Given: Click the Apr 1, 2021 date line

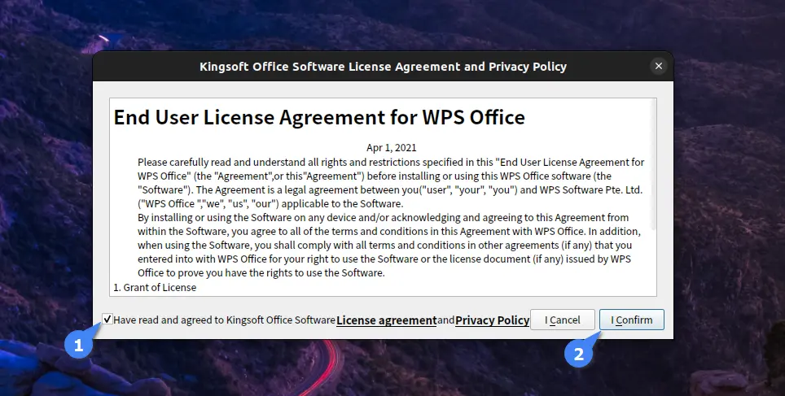Looking at the screenshot, I should tap(391, 147).
